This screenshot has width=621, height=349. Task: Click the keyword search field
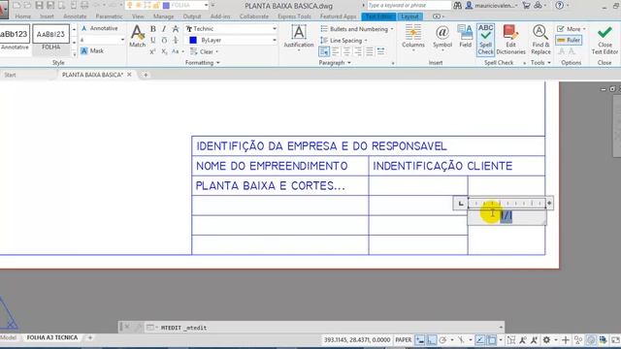click(409, 5)
